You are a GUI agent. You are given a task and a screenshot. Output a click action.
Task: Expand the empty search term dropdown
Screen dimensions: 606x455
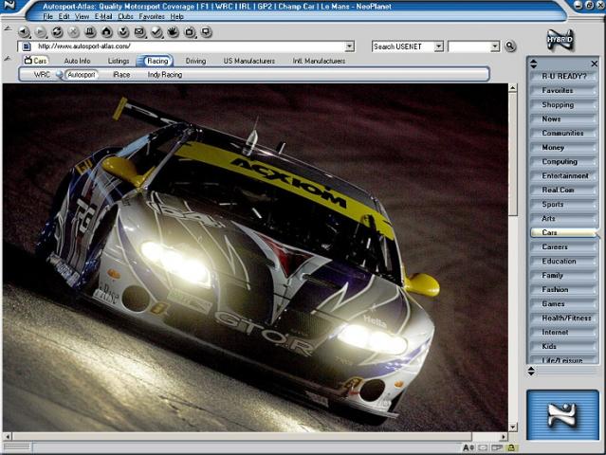(x=494, y=45)
